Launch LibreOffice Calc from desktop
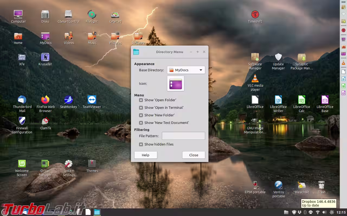 (302, 104)
